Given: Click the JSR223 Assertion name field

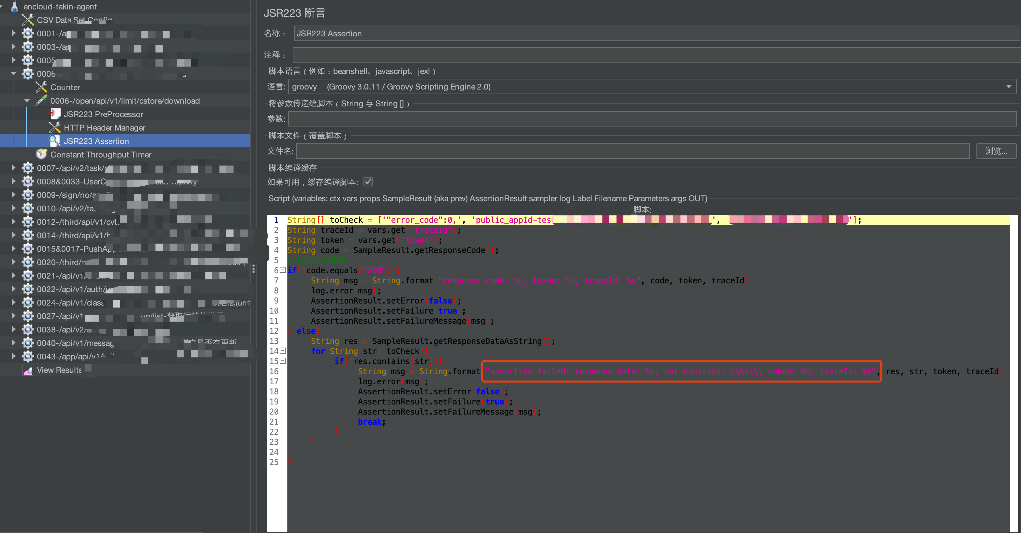Looking at the screenshot, I should [656, 33].
